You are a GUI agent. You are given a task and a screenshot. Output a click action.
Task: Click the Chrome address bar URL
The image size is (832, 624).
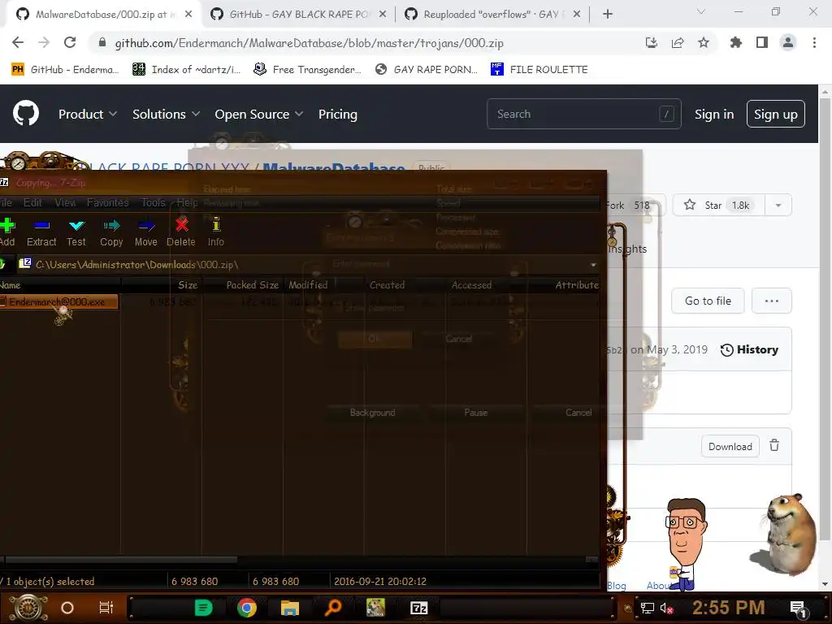pos(309,43)
